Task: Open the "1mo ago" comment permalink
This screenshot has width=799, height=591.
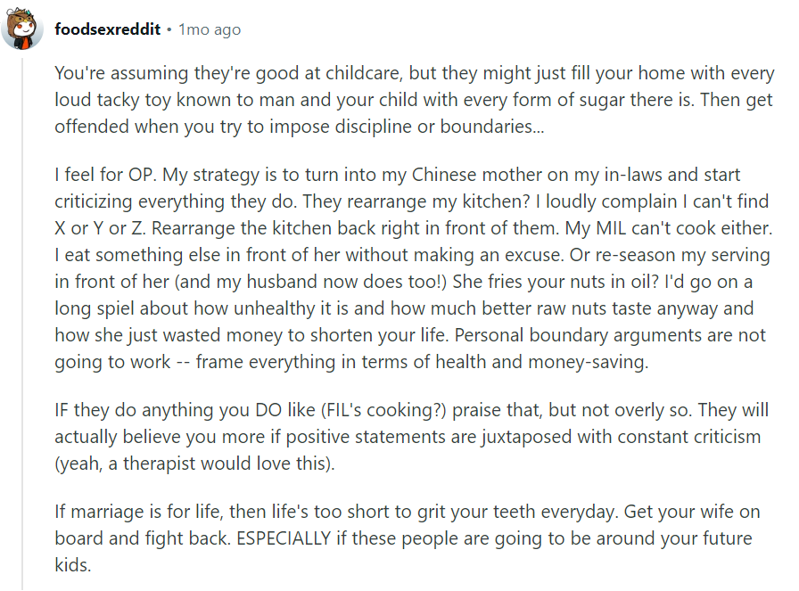Action: click(x=210, y=30)
